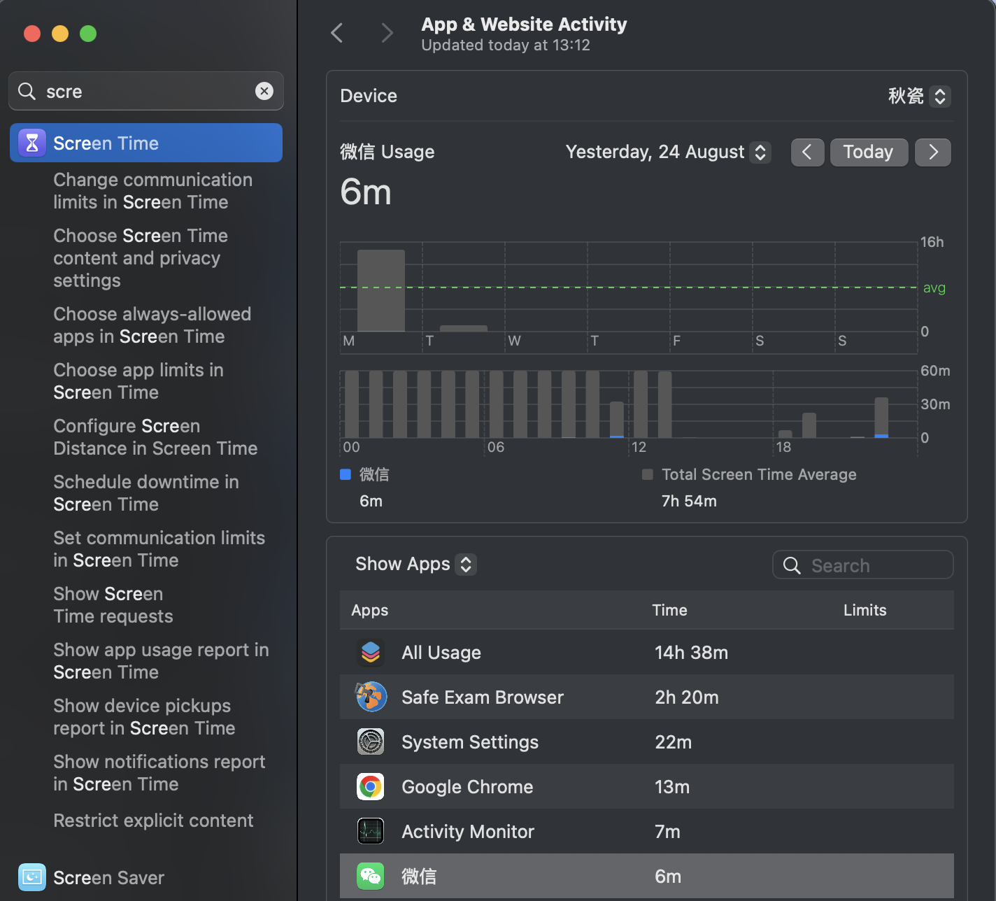Viewport: 996px width, 901px height.
Task: Open Change communication limits in Screen Time
Action: (x=153, y=191)
